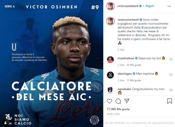Open okonlagos's profile avatar
The width and height of the screenshot is (175, 127).
(110, 75)
